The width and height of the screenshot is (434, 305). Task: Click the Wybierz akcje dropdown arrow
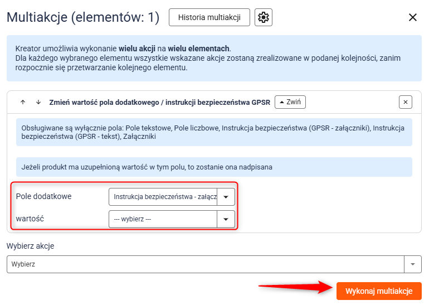pyautogui.click(x=413, y=264)
